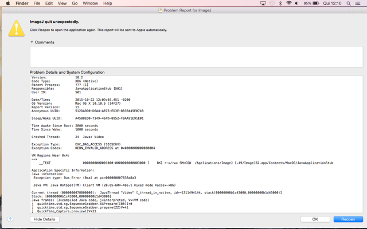Click Hide Details to collapse report

click(44, 219)
